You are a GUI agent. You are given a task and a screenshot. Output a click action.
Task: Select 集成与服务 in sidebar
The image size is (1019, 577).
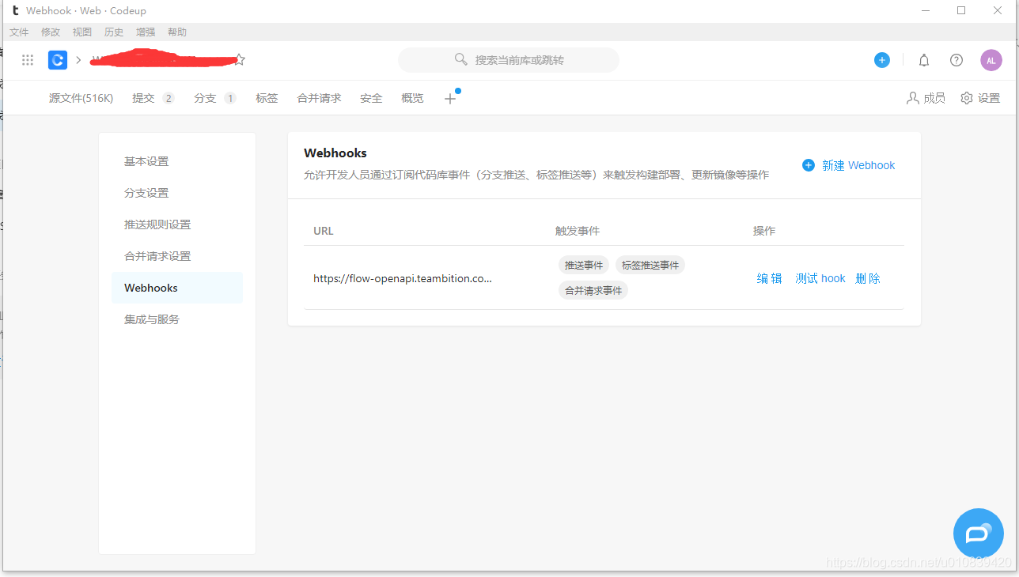[177, 319]
